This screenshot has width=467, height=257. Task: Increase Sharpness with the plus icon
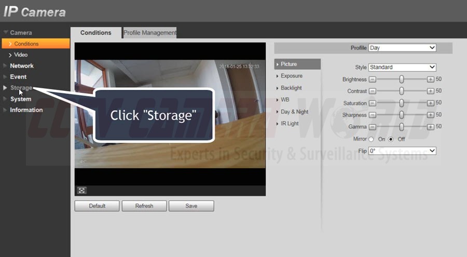(x=430, y=115)
